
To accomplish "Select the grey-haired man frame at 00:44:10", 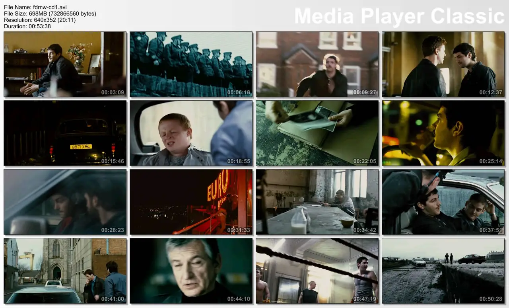I will tap(191, 271).
